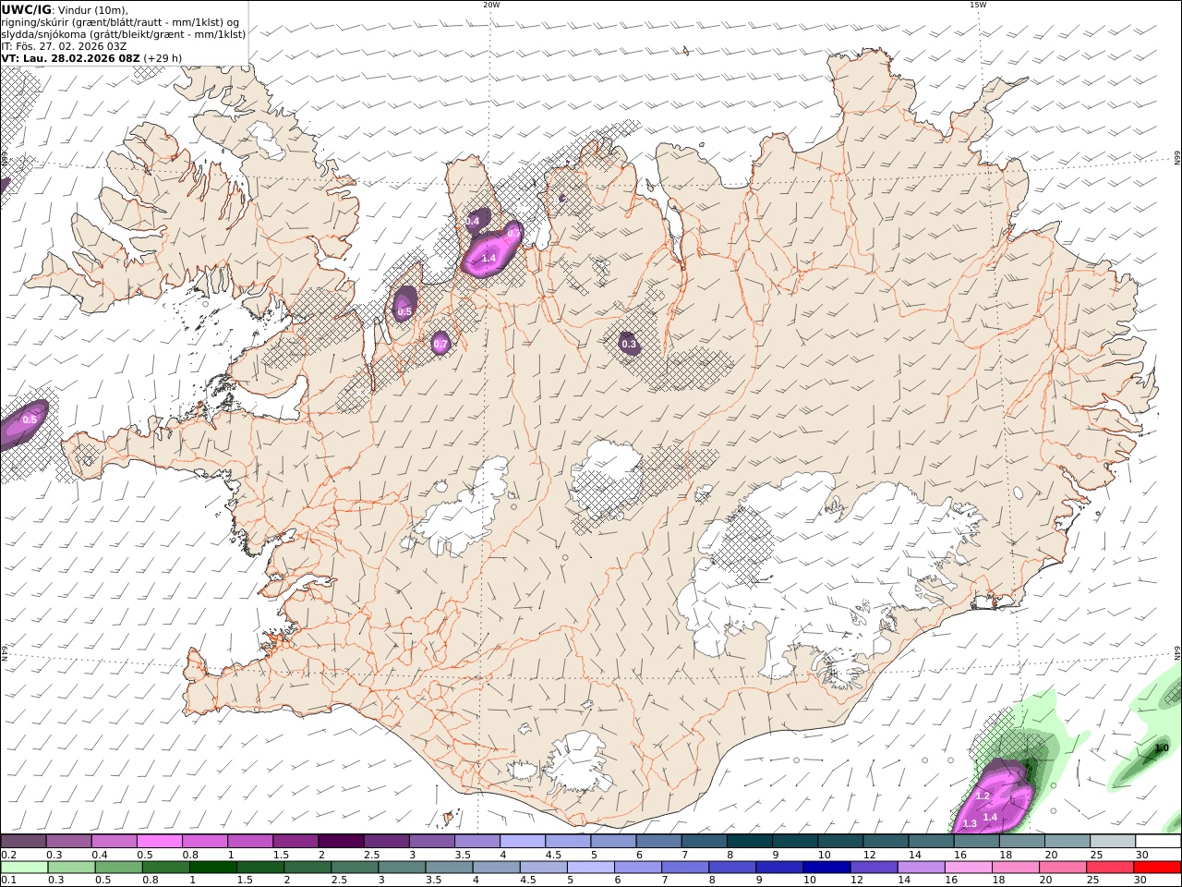Select the violet legend swatch at 2.5
The width and height of the screenshot is (1182, 887).
click(386, 842)
